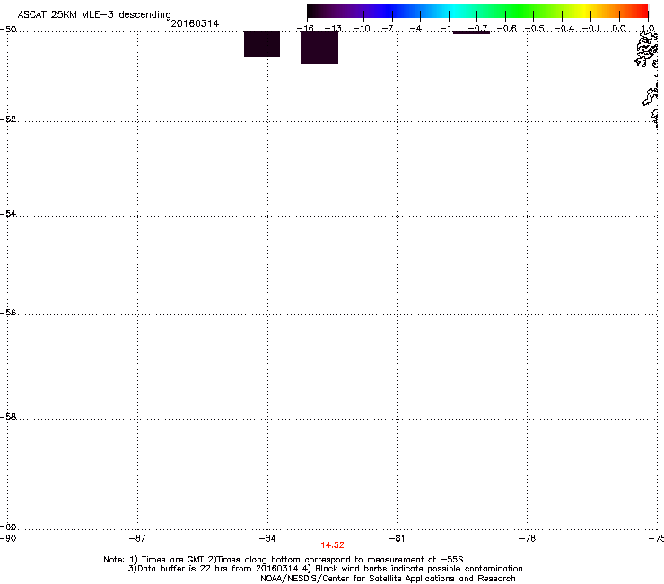Click the red 14:52 time stamp
Image resolution: width=664 pixels, height=584 pixels.
coord(332,545)
